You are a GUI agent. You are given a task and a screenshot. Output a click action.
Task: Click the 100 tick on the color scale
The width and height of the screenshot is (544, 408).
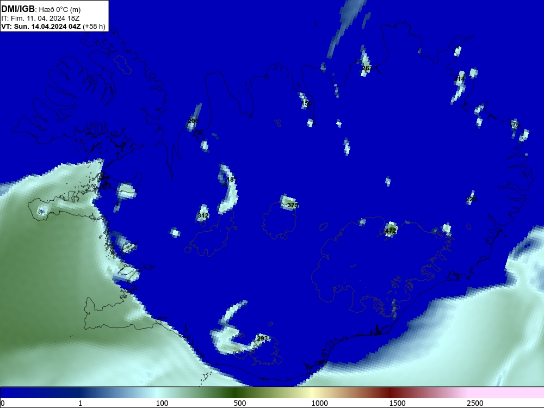pyautogui.click(x=162, y=403)
